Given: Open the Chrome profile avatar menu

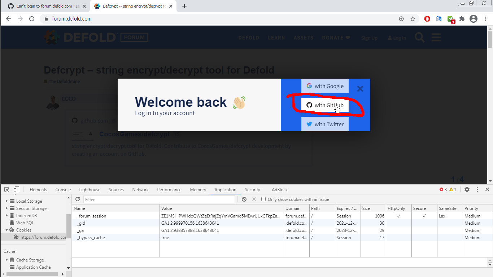Looking at the screenshot, I should pyautogui.click(x=474, y=19).
